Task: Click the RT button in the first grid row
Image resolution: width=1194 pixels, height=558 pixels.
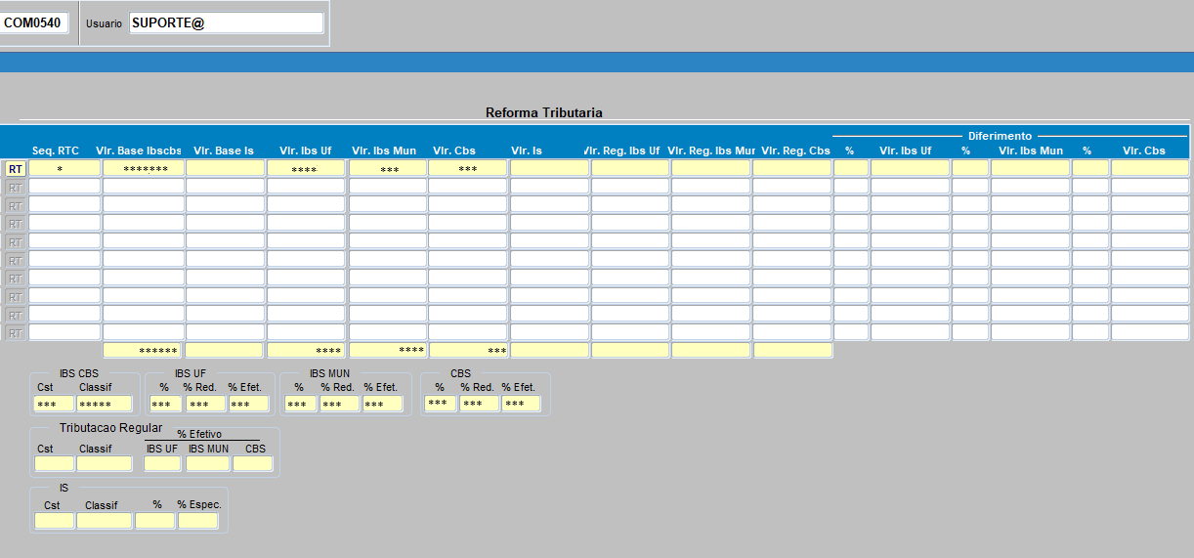Action: point(16,169)
